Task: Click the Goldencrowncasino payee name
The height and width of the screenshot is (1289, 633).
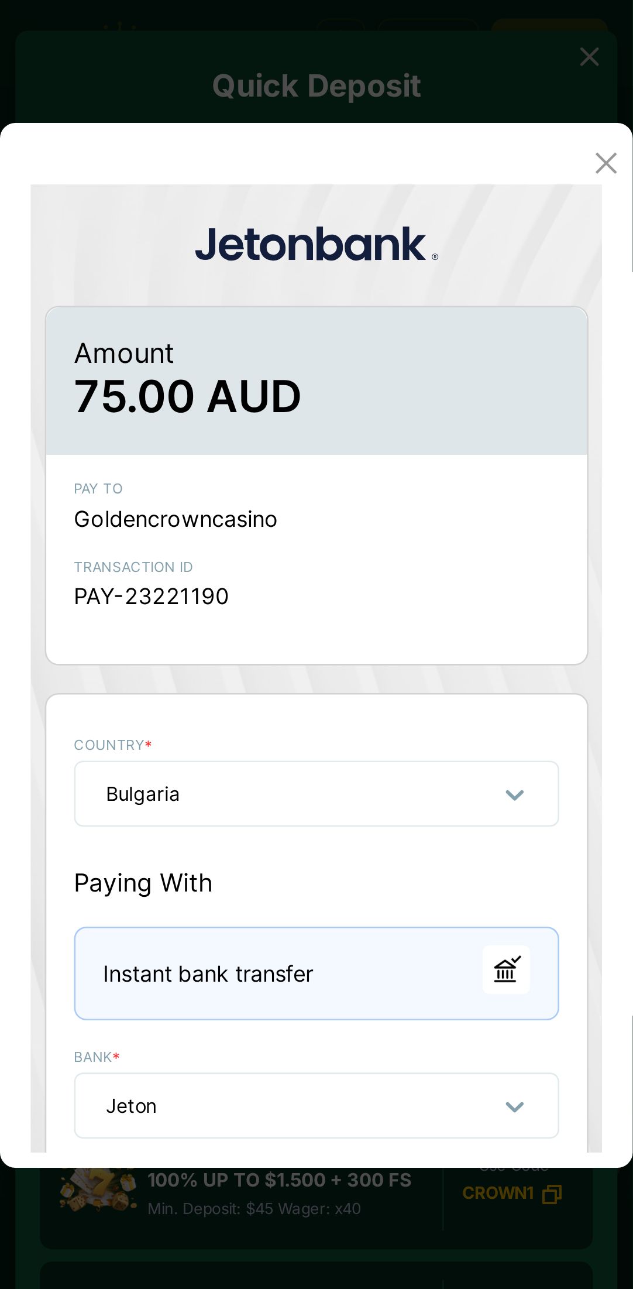Action: point(176,519)
